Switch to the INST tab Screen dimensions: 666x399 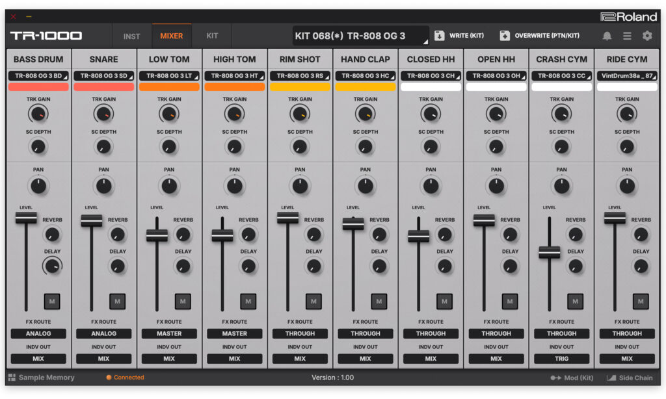pos(131,36)
